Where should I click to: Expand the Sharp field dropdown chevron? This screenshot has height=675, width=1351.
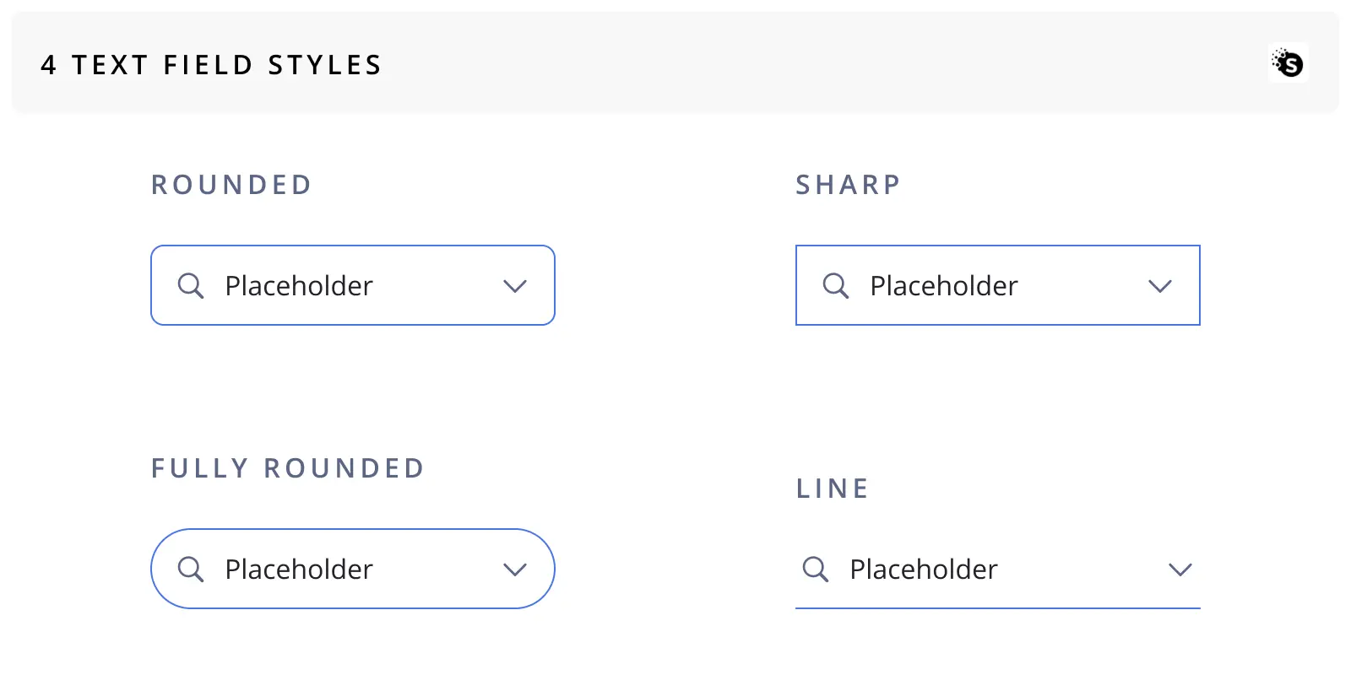coord(1160,286)
